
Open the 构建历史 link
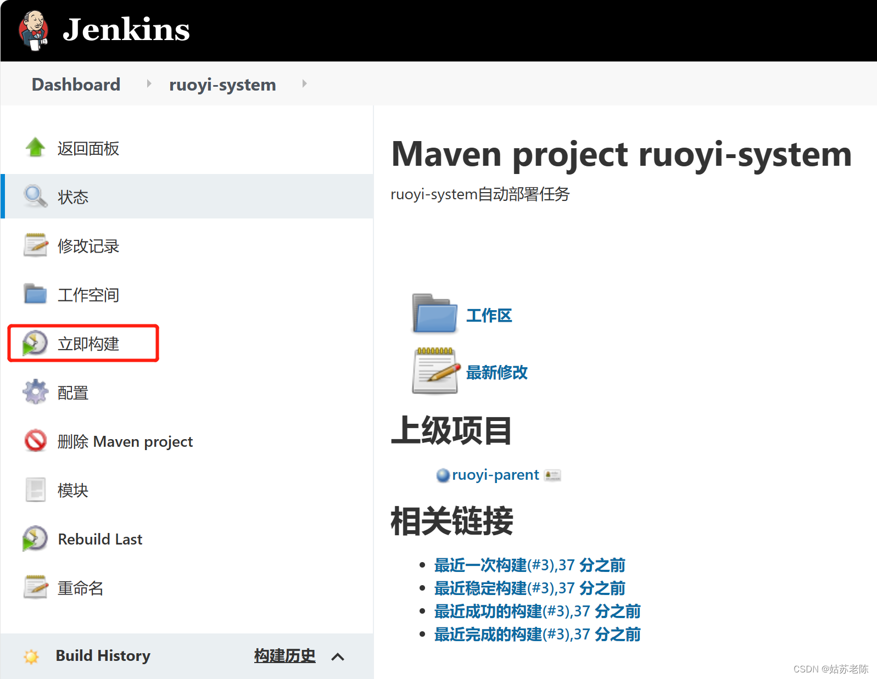285,656
